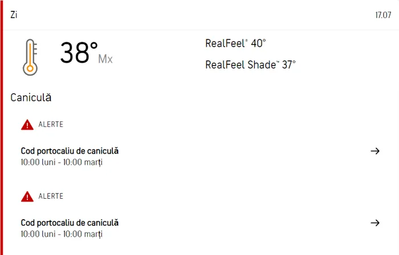Image resolution: width=399 pixels, height=255 pixels.
Task: Click the thermometer icon
Action: pos(30,57)
